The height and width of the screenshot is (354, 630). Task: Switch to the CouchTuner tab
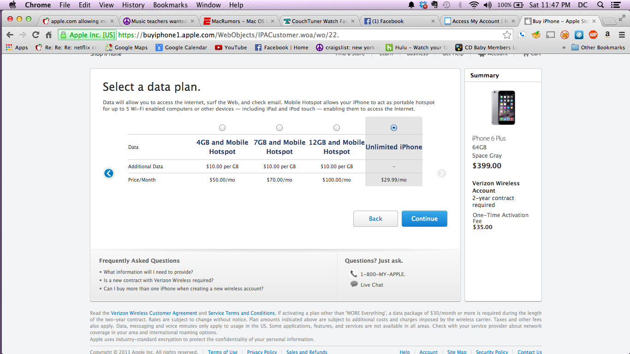click(x=318, y=21)
